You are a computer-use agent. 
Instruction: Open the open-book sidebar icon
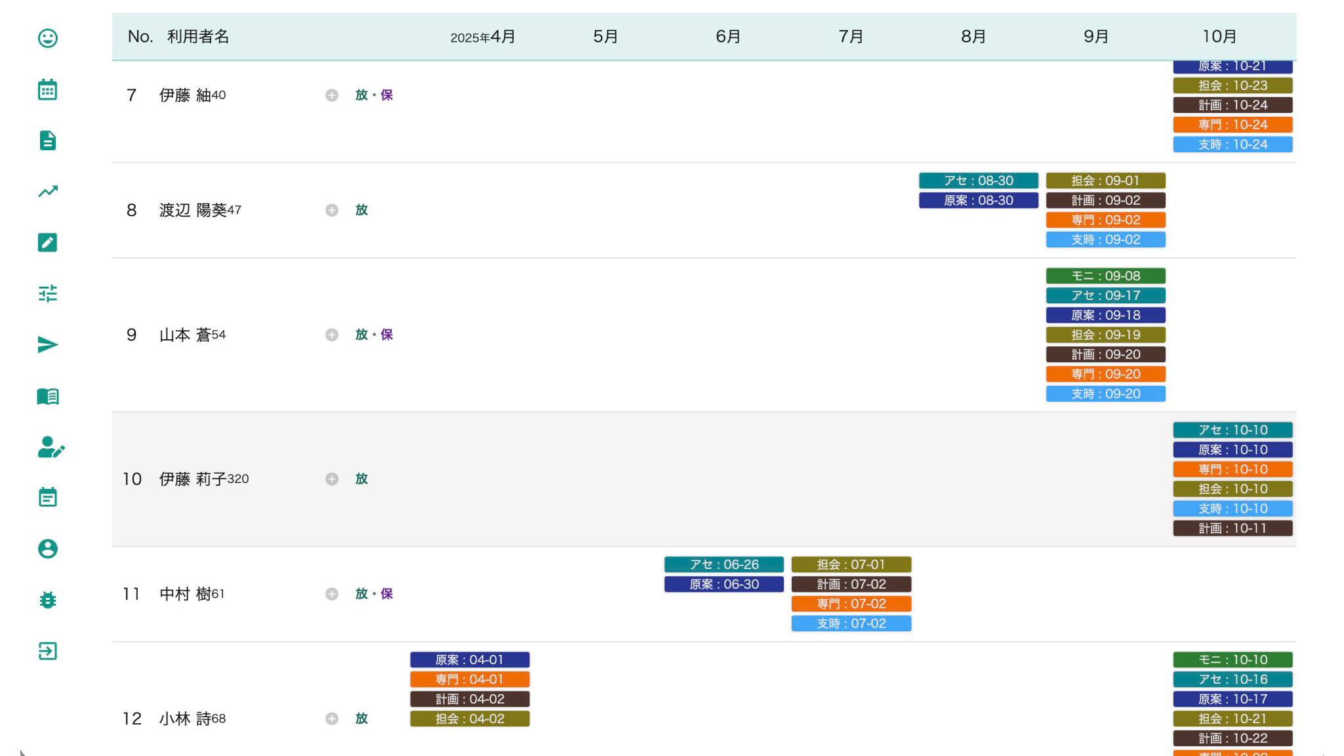pos(47,396)
